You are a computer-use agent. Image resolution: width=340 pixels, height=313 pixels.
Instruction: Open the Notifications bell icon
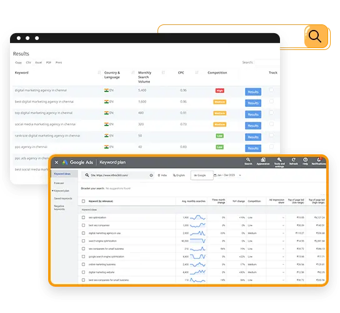pos(319,161)
